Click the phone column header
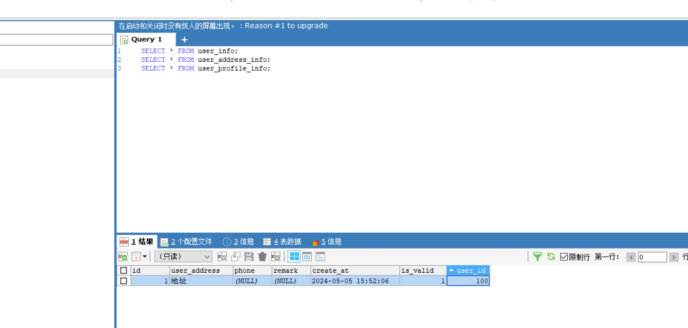The image size is (688, 328). click(x=252, y=270)
